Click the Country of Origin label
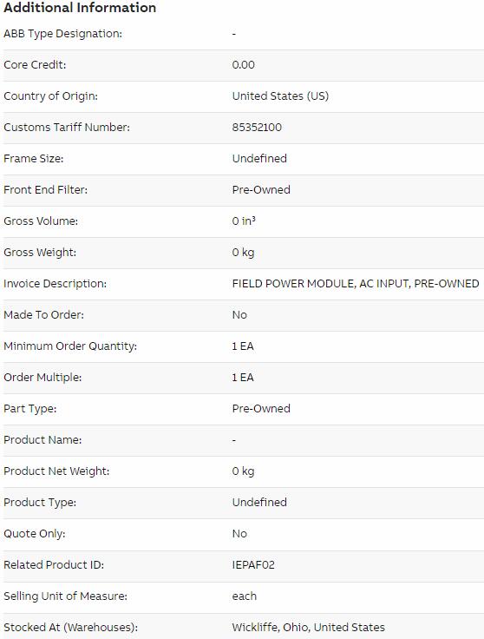Image resolution: width=484 pixels, height=639 pixels. (x=50, y=96)
